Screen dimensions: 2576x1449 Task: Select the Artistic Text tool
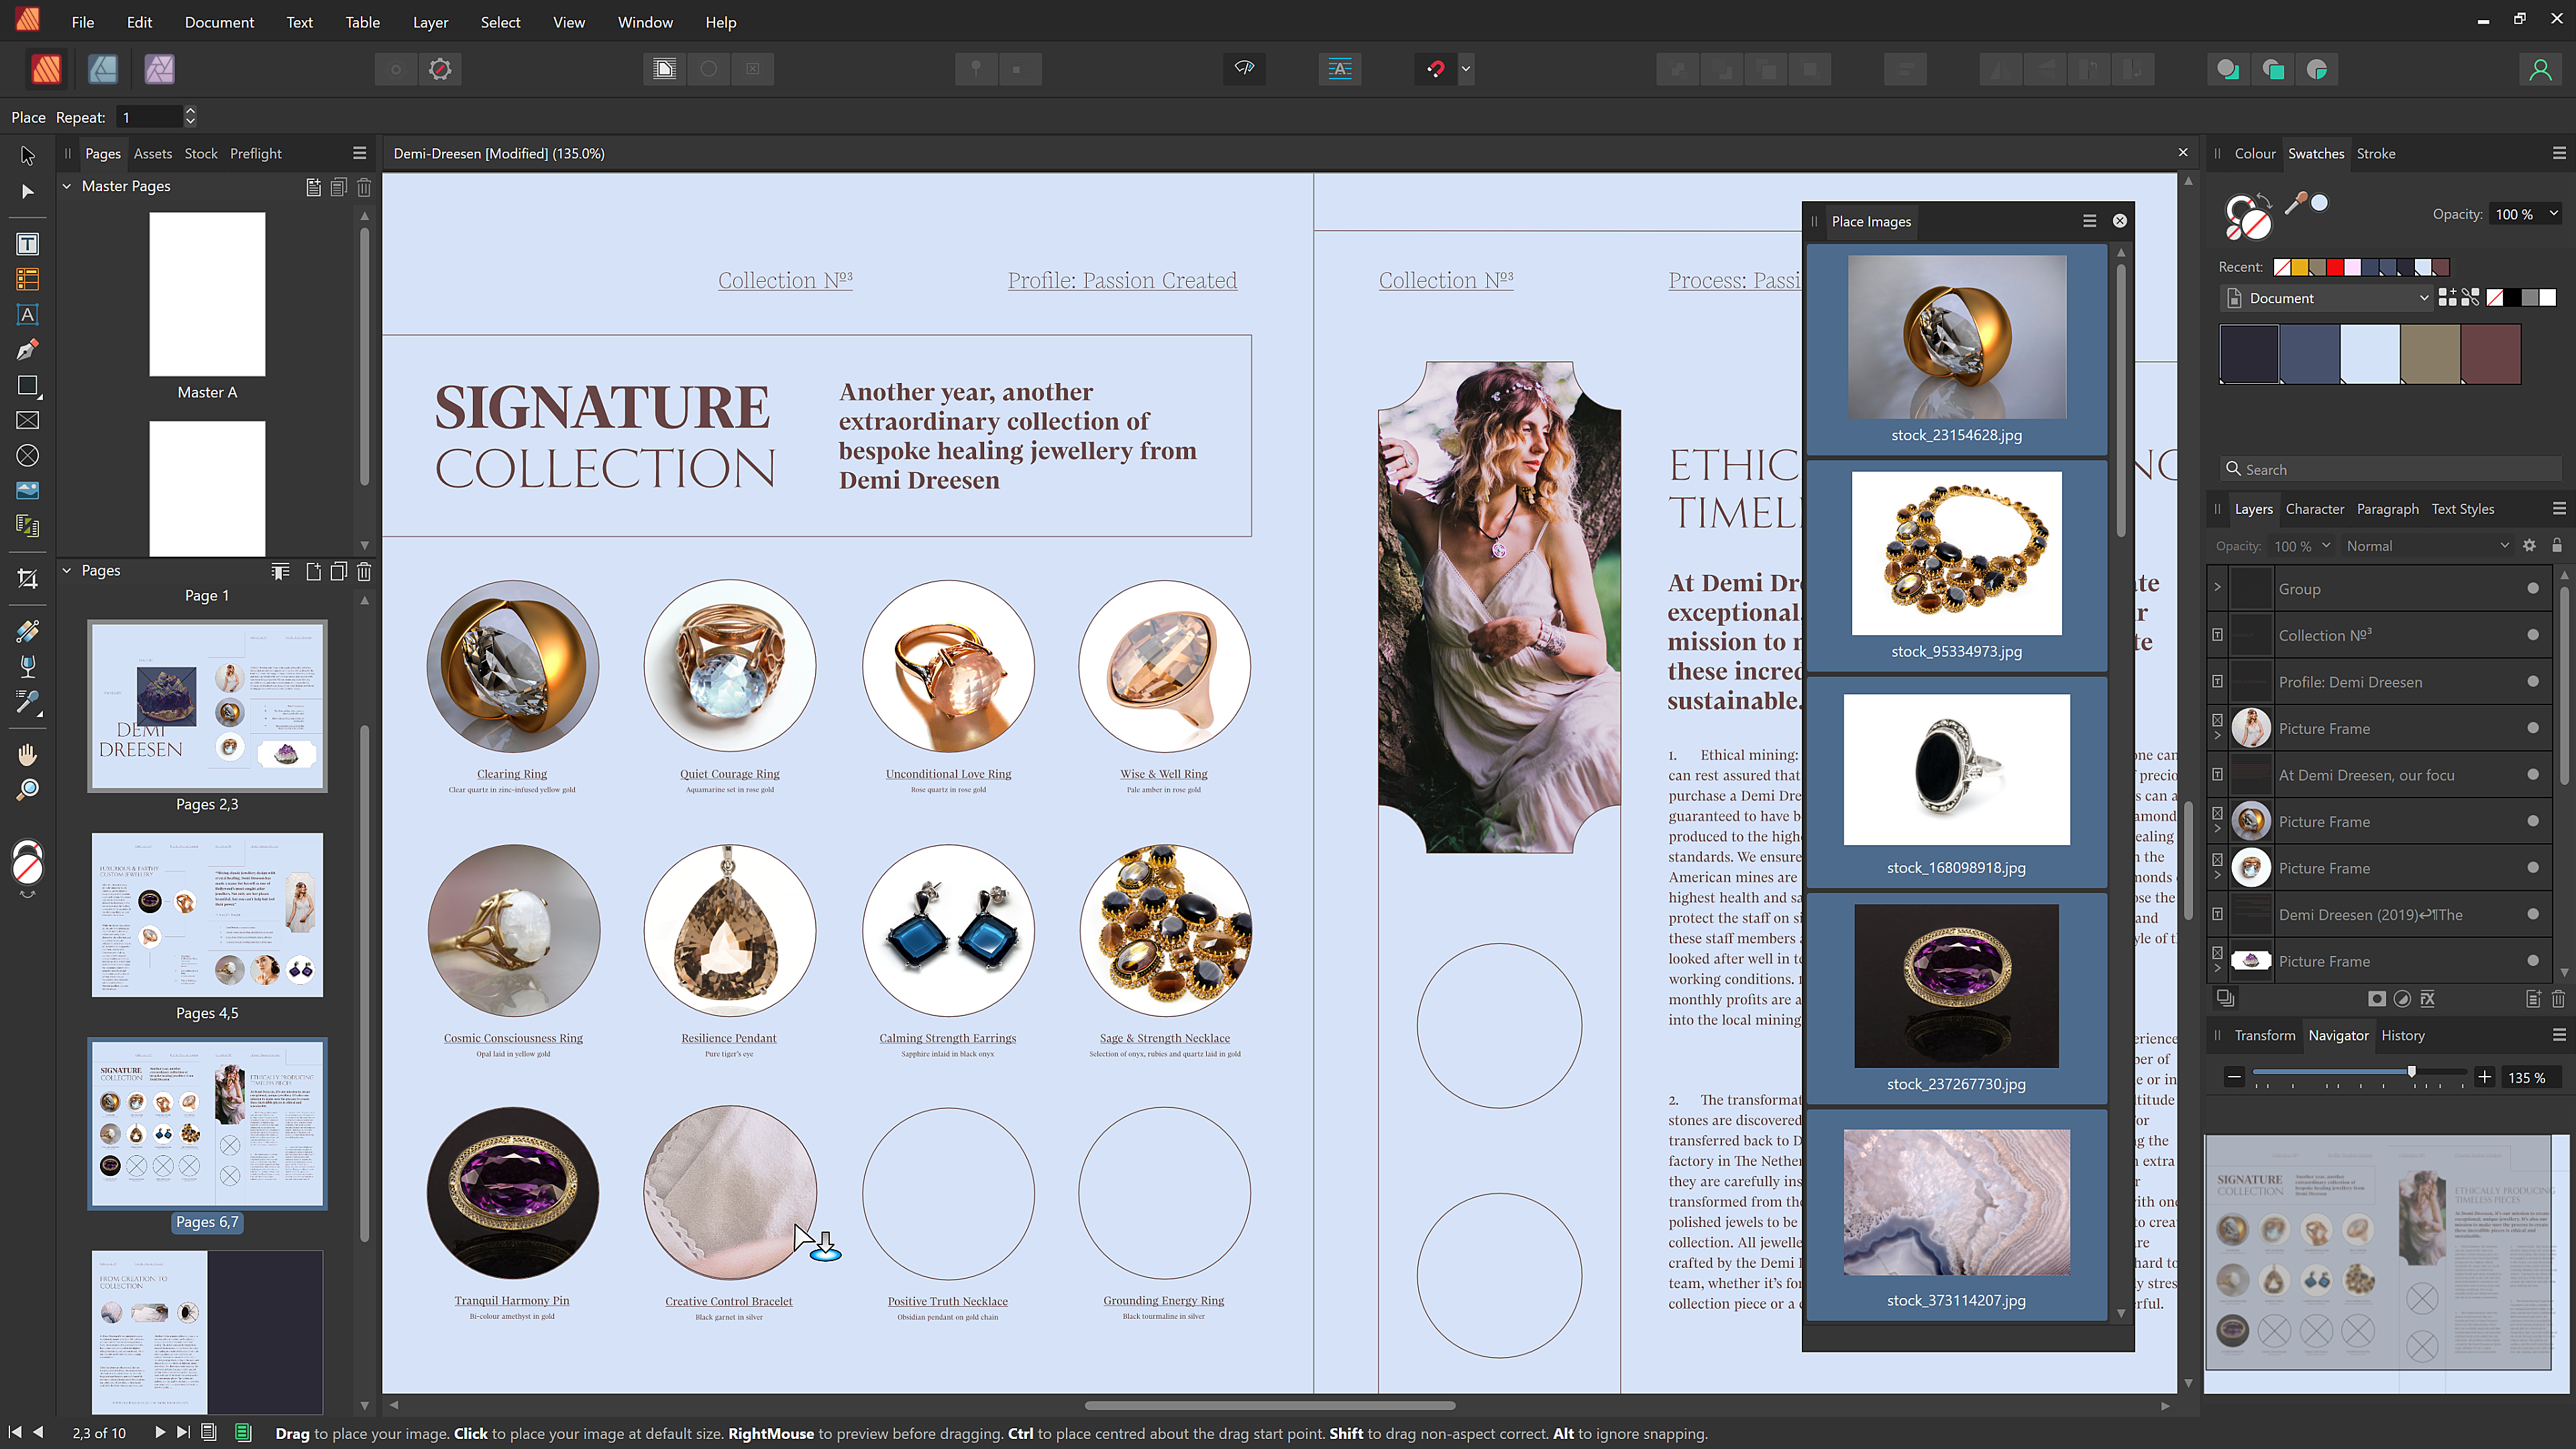click(x=27, y=314)
